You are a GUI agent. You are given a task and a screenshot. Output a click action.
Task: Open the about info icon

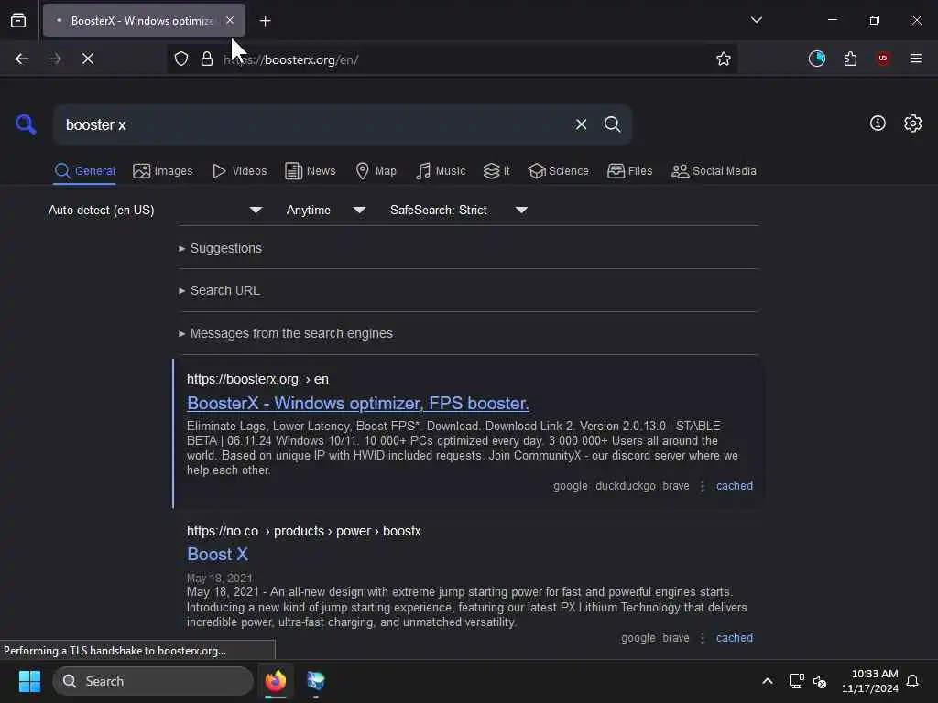(878, 124)
